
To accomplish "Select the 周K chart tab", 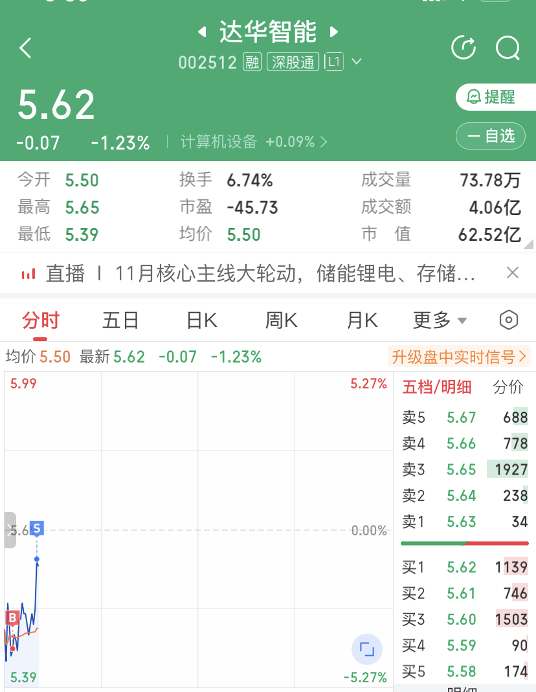I will [x=282, y=320].
